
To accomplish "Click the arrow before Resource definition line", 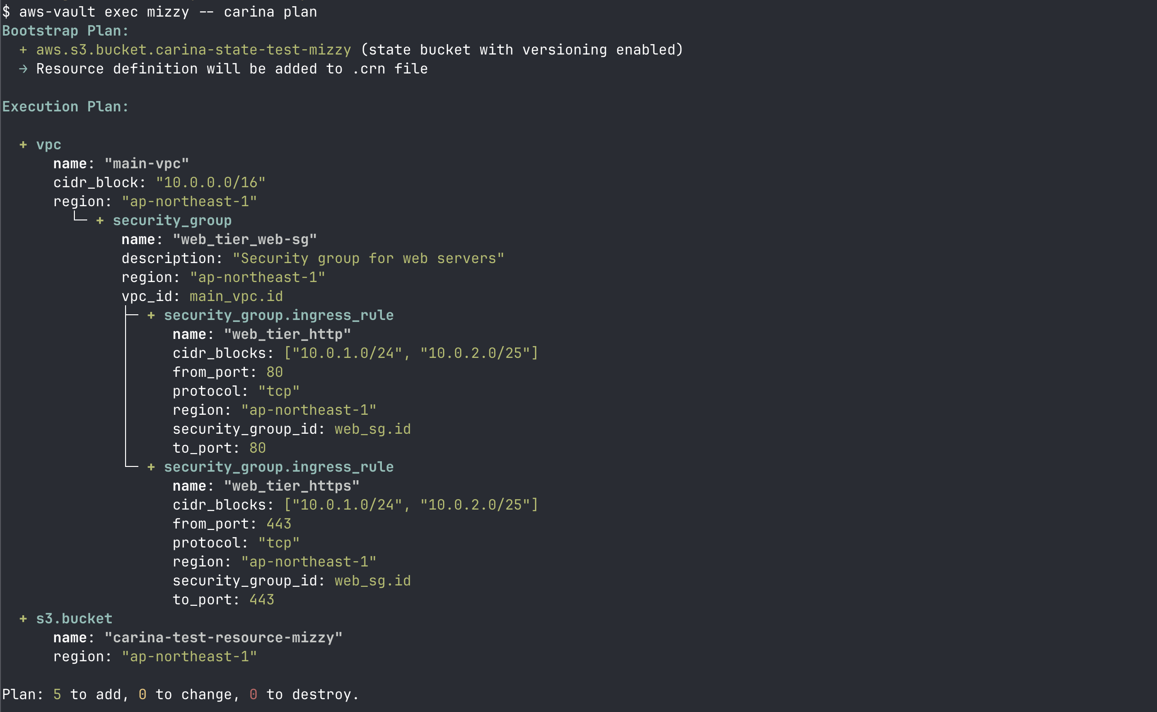I will click(23, 69).
